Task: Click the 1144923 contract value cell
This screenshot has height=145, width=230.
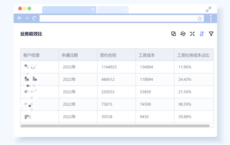Action: [x=109, y=67]
